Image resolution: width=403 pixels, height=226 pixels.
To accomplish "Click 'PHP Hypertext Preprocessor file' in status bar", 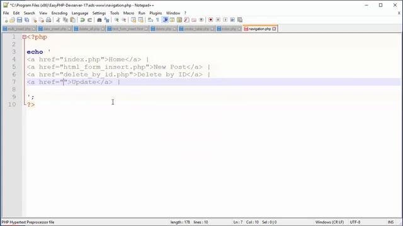I will pos(28,222).
